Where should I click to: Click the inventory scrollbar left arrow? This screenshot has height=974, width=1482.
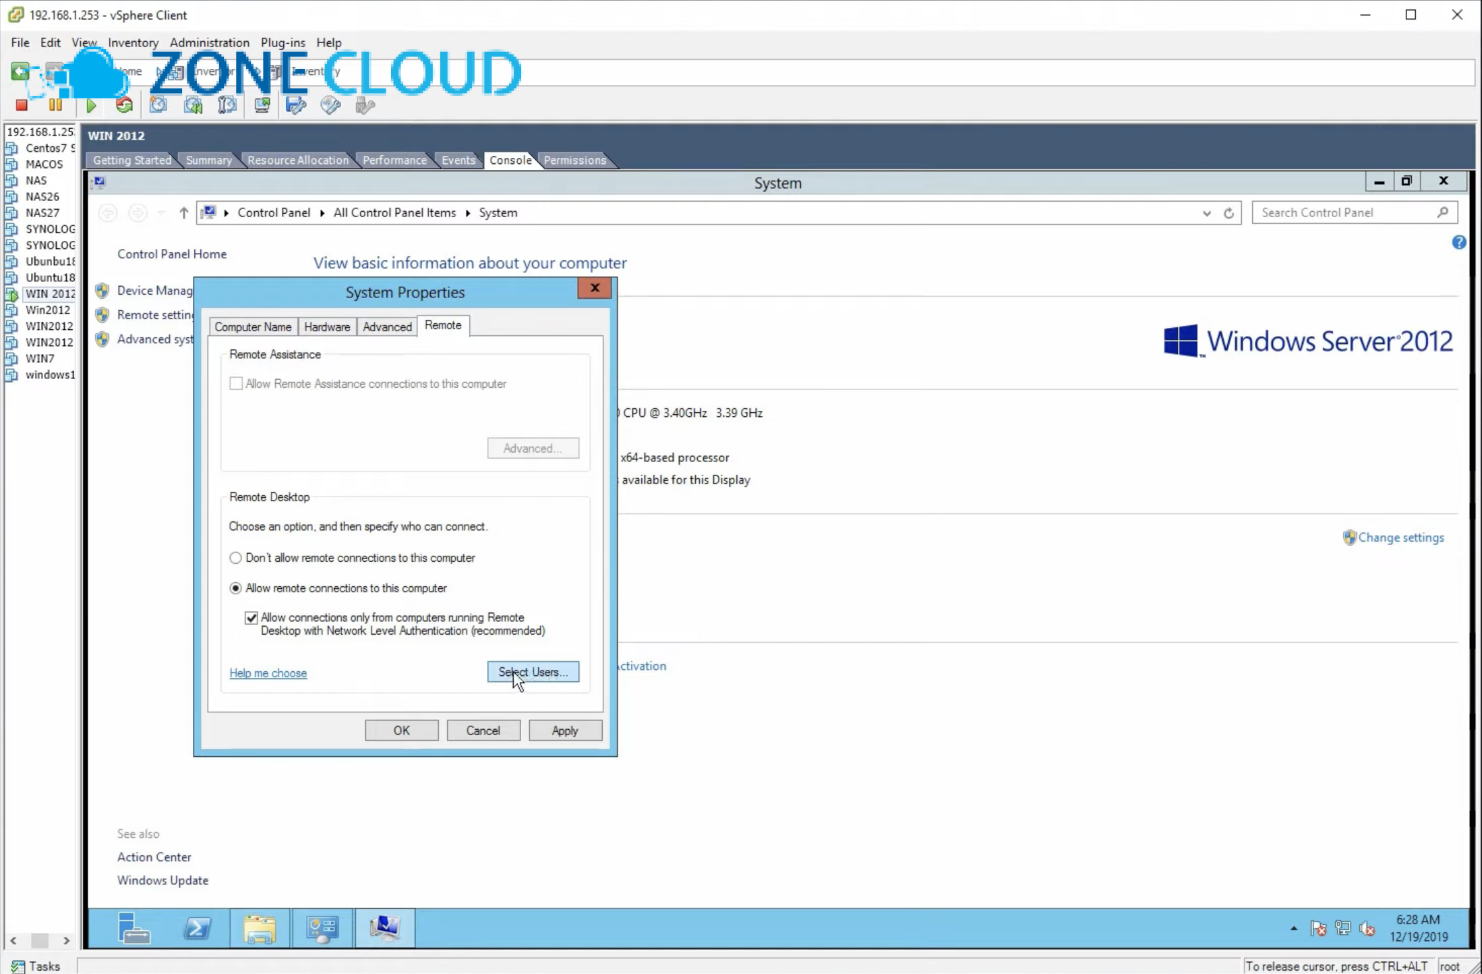click(13, 940)
